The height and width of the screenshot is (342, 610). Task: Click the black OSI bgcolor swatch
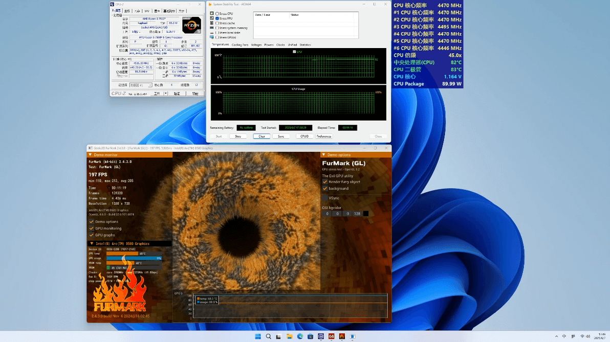(365, 214)
